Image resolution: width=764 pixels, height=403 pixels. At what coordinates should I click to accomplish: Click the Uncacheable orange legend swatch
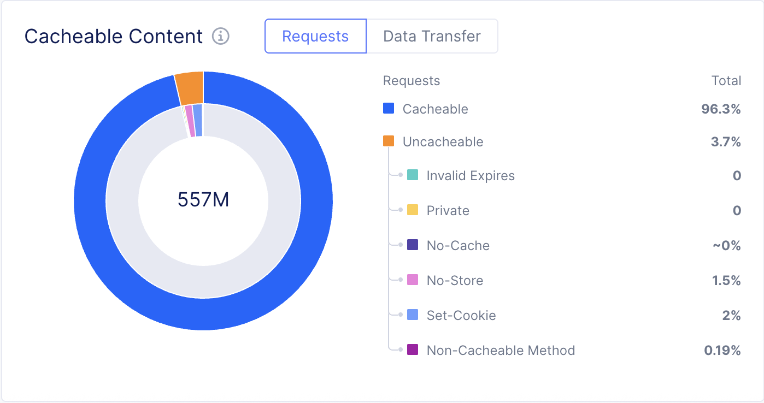tap(389, 141)
